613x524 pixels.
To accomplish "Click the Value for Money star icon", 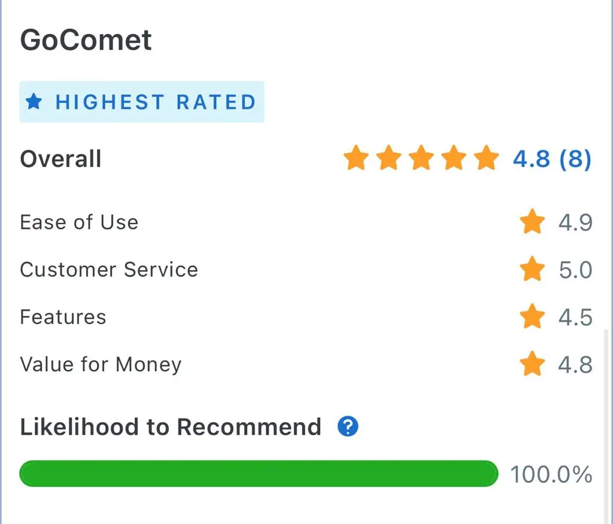I will (532, 364).
